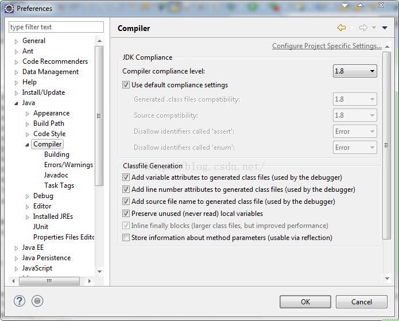
Task: Click the Preferences window gear icon
Action: pos(9,9)
